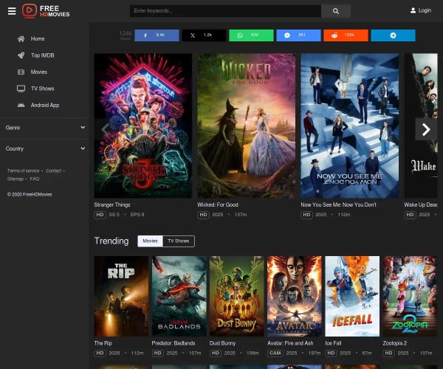This screenshot has height=369, width=443.
Task: Click the Android App icon
Action: pos(21,106)
